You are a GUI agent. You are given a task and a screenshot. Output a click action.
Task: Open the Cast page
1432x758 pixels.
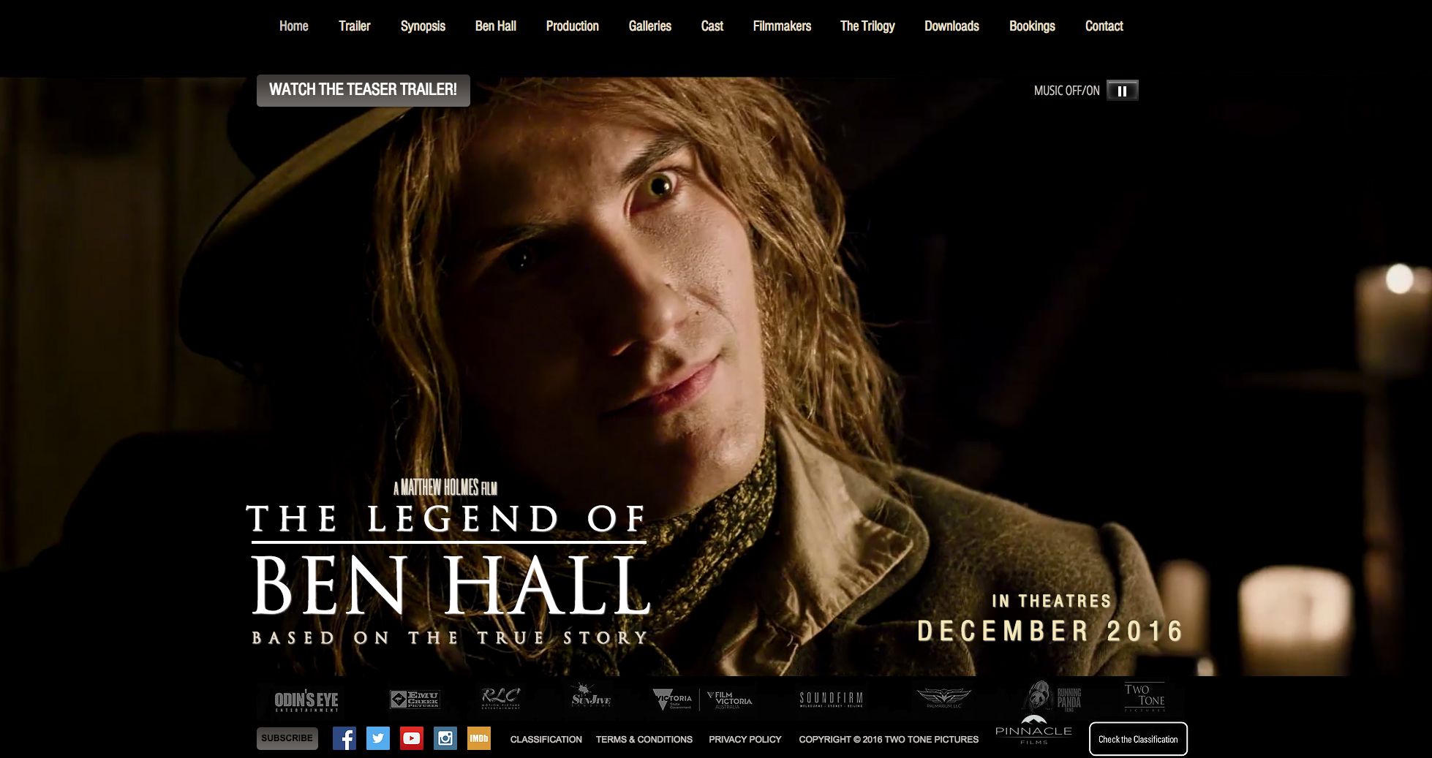712,26
